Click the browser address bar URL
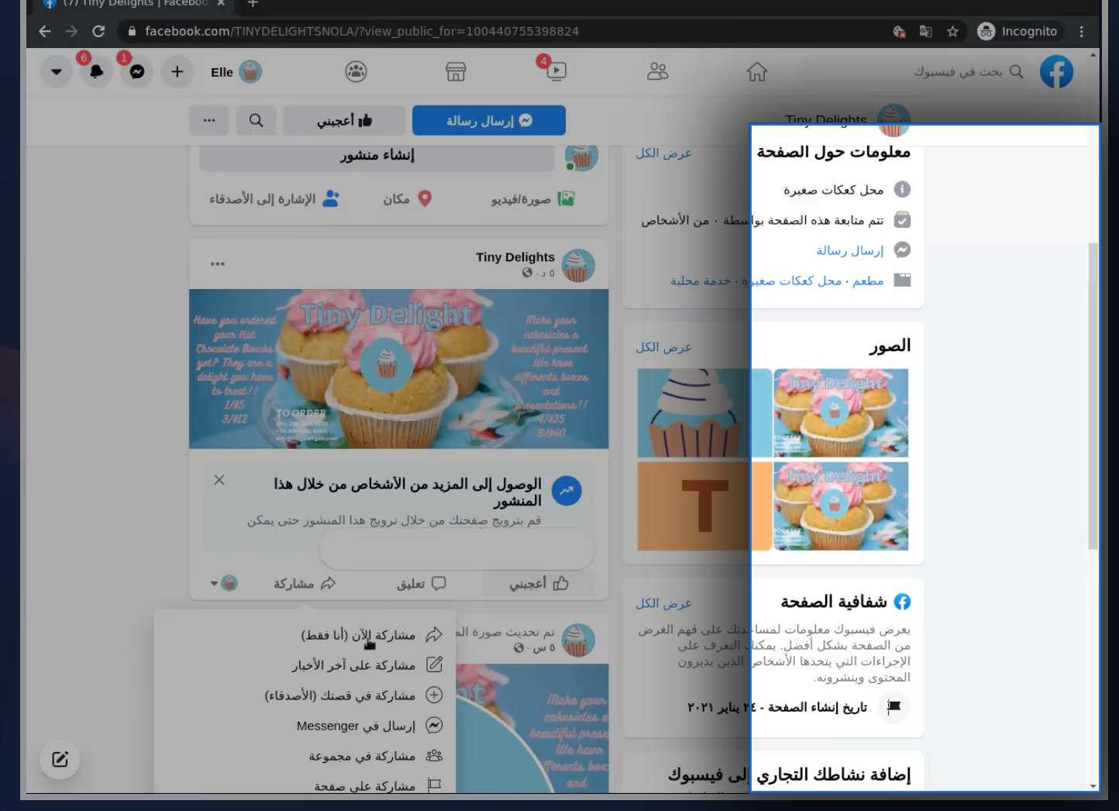Viewport: 1119px width, 811px height. (x=362, y=31)
